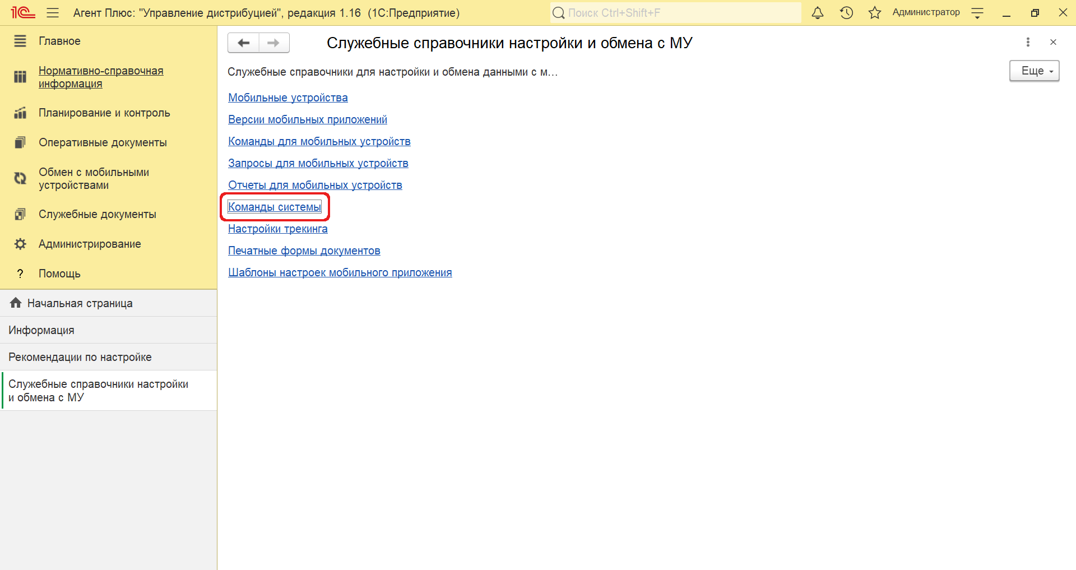Restore down the application window
The width and height of the screenshot is (1076, 570).
1035,13
